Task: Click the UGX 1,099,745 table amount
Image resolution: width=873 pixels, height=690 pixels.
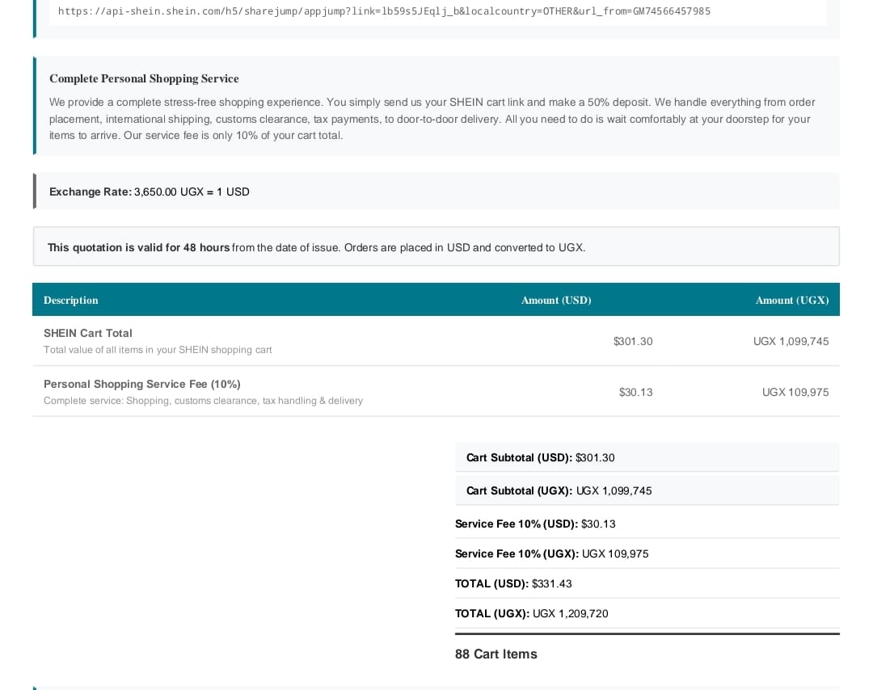Action: pyautogui.click(x=791, y=341)
